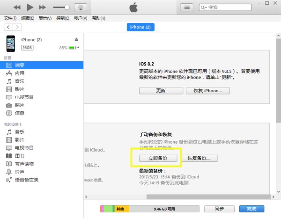Open the search magnifier dropdown

click(x=204, y=7)
